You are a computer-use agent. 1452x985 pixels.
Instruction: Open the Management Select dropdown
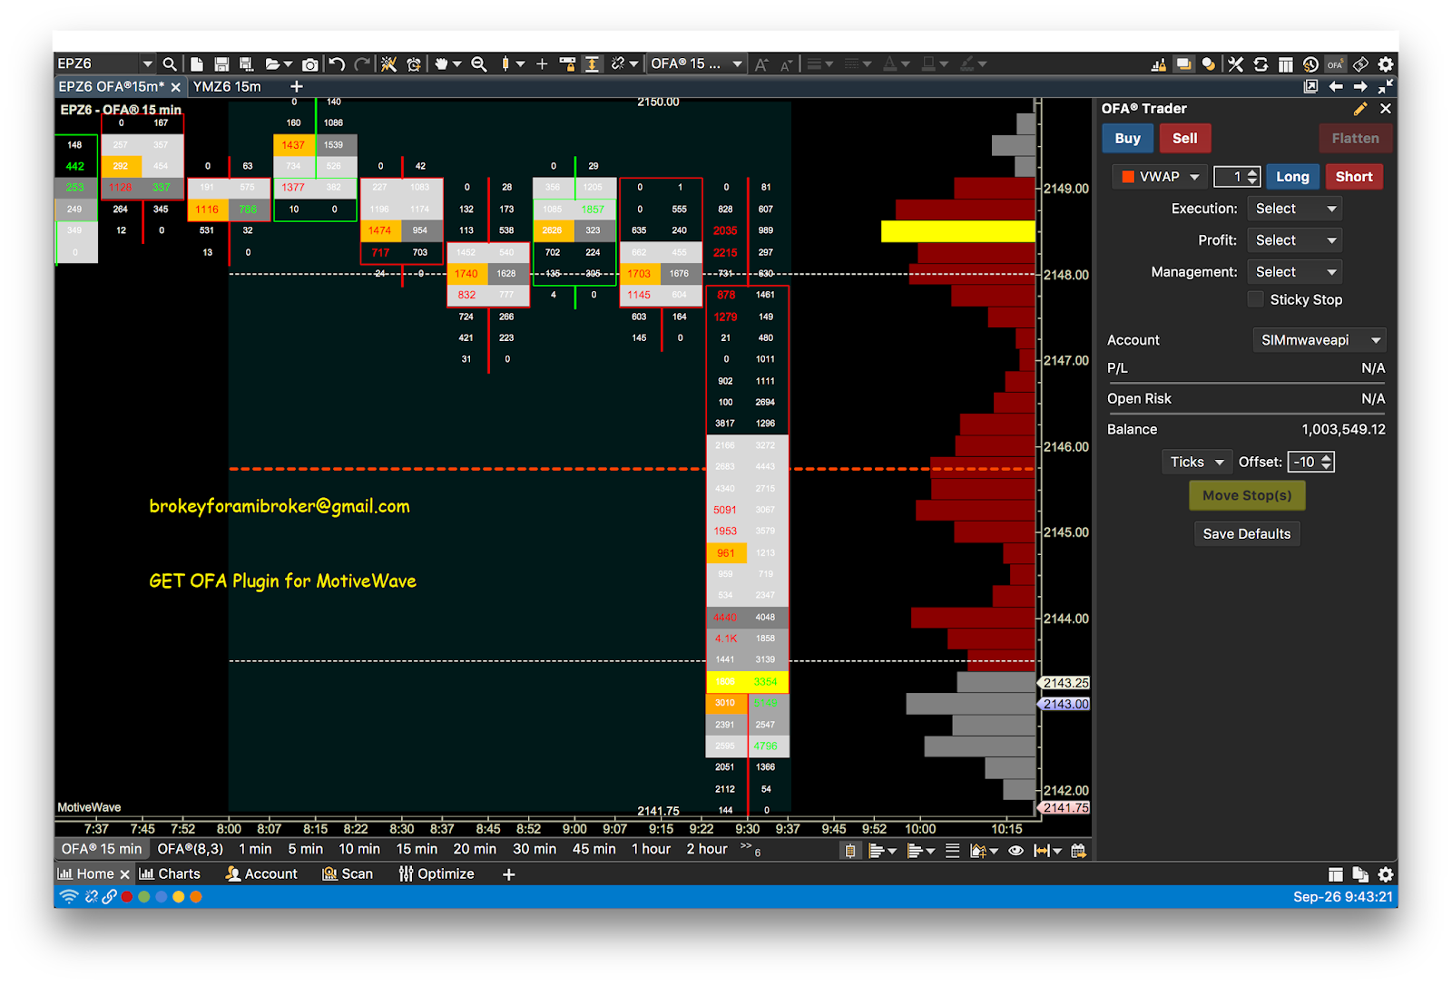(x=1295, y=272)
